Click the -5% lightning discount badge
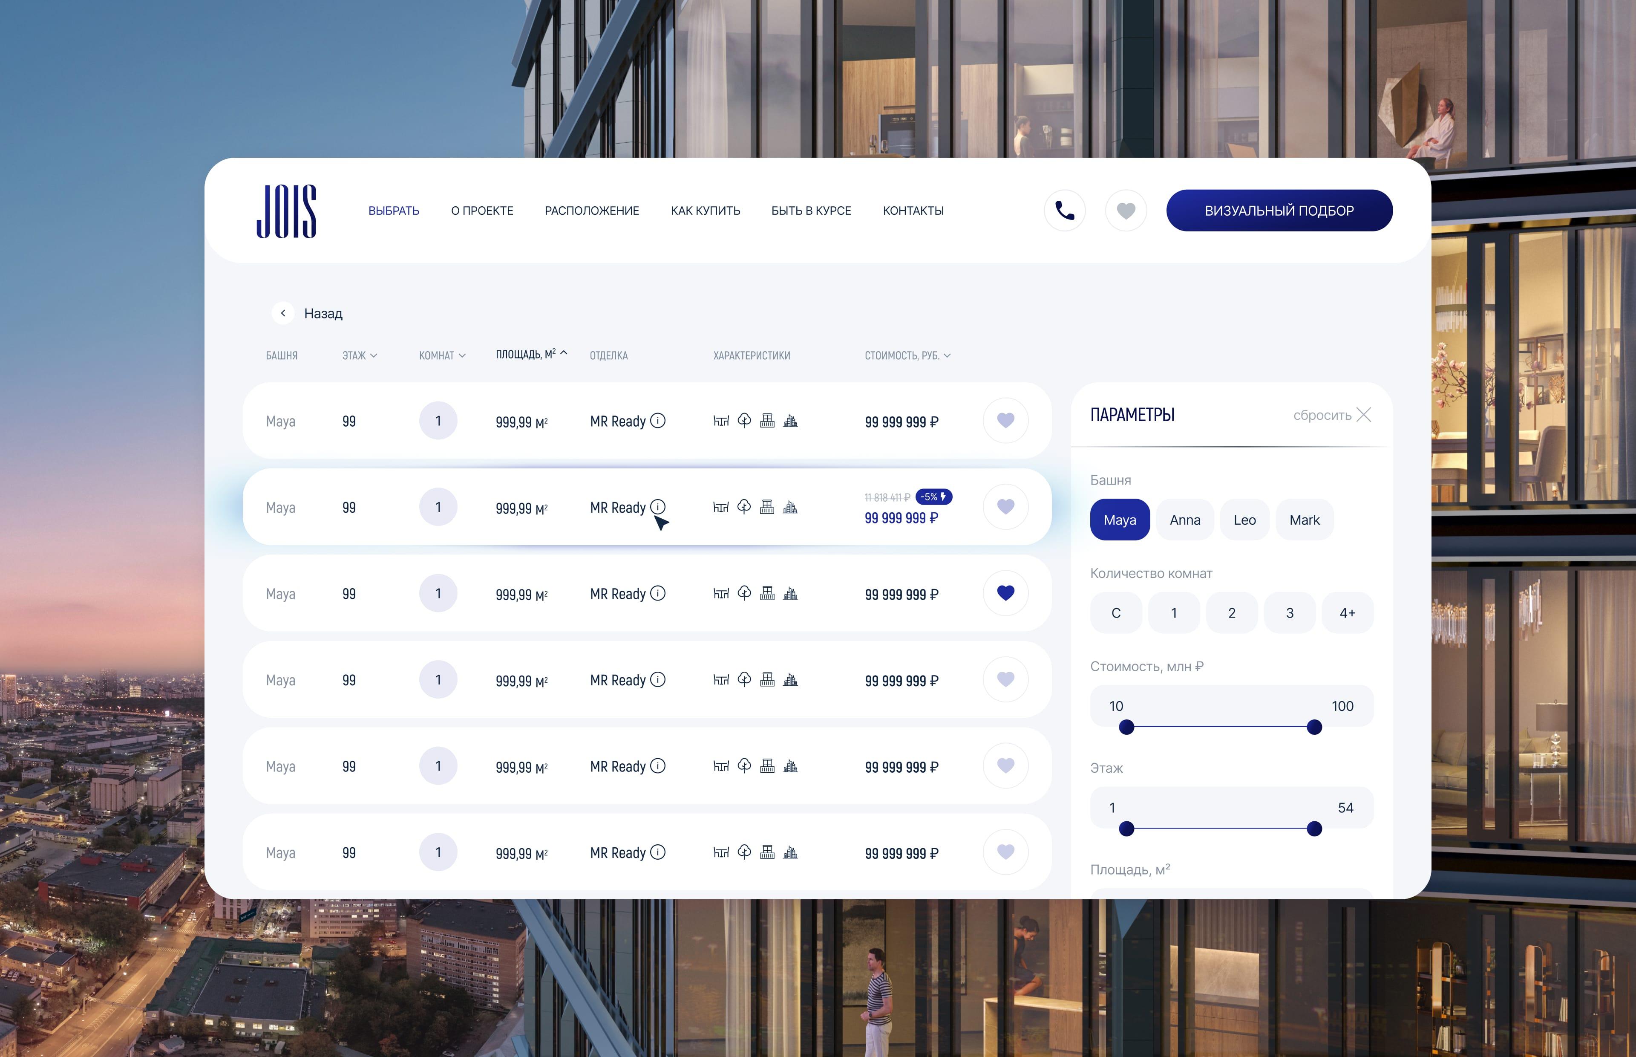Viewport: 1636px width, 1057px height. click(x=933, y=496)
